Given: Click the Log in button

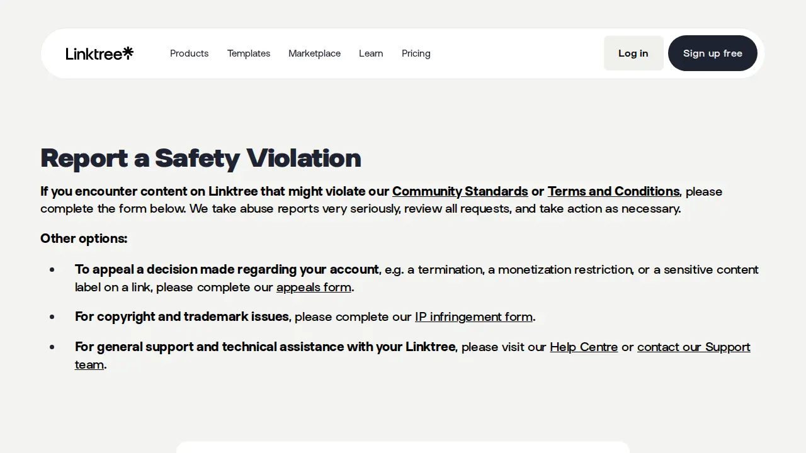Looking at the screenshot, I should [633, 53].
